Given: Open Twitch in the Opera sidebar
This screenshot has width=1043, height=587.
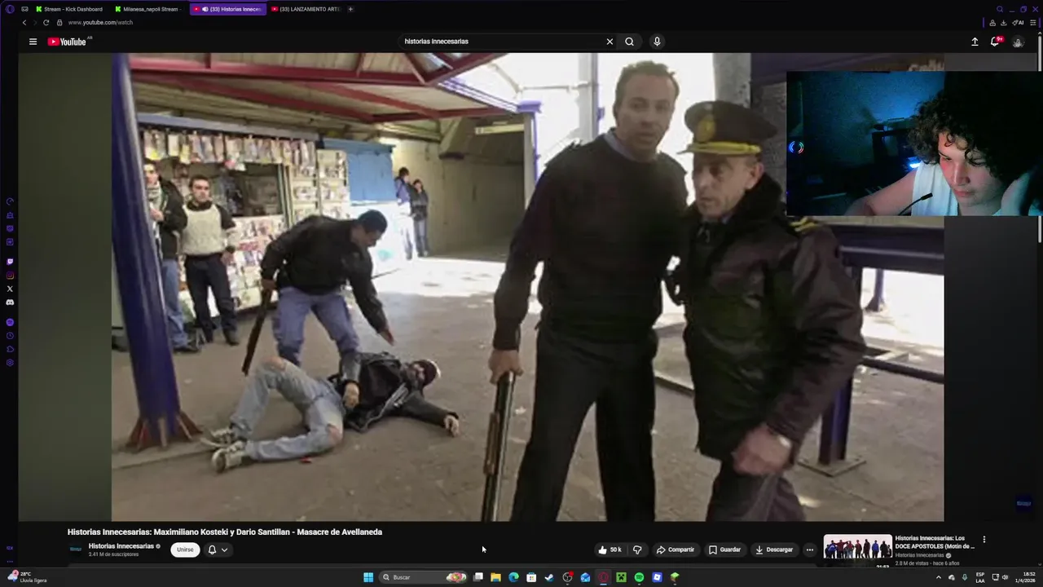Looking at the screenshot, I should coord(10,262).
